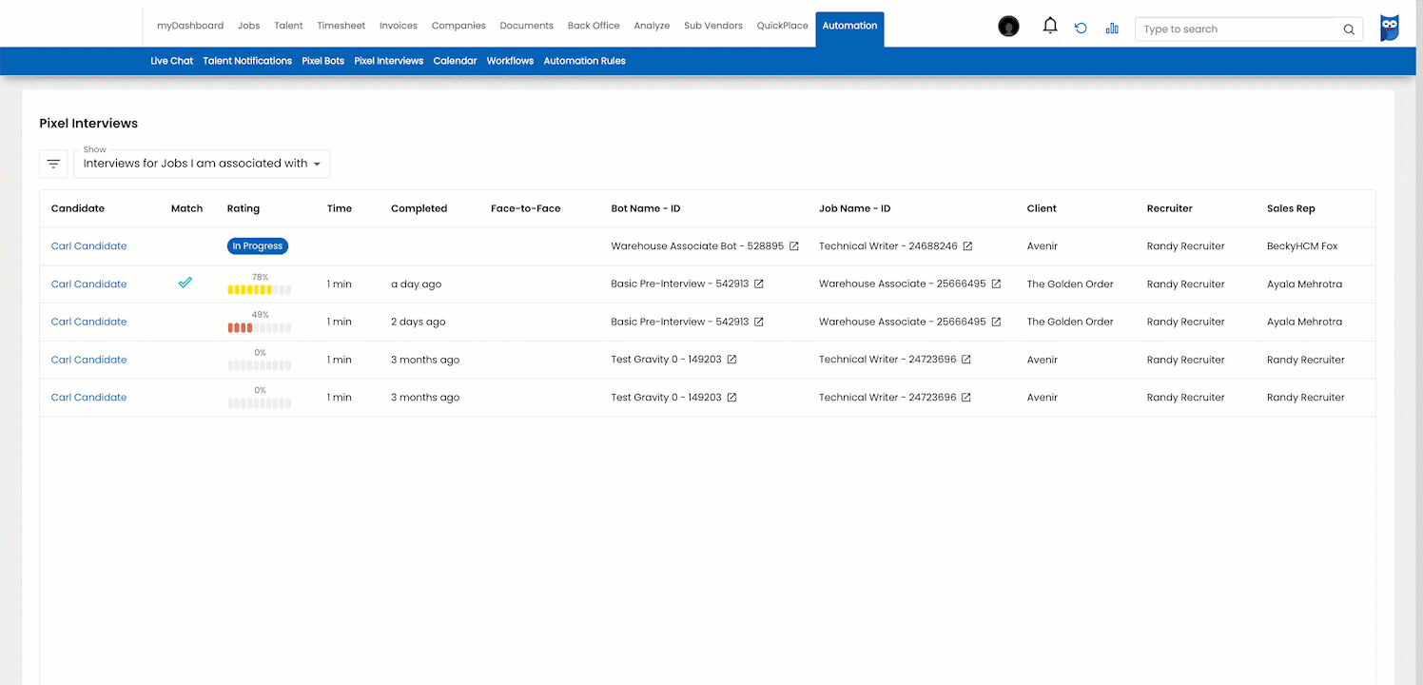Screen dimensions: 1423x685
Task: Click the Face-to-Face column header
Action: (526, 208)
